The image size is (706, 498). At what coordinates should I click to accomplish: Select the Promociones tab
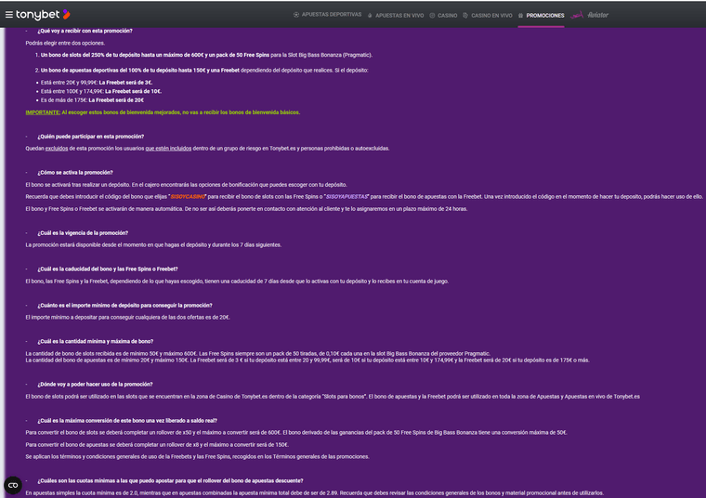pyautogui.click(x=544, y=15)
